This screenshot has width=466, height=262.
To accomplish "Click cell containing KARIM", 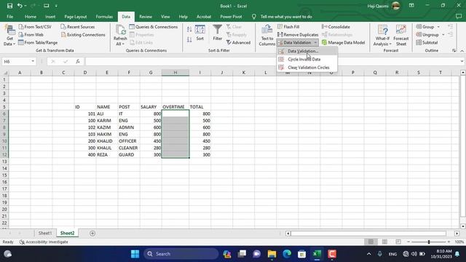I will click(107, 121).
